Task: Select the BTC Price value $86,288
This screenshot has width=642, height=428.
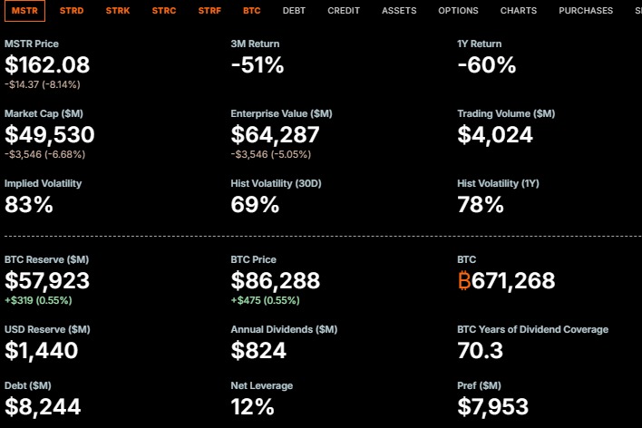Action: click(x=276, y=281)
